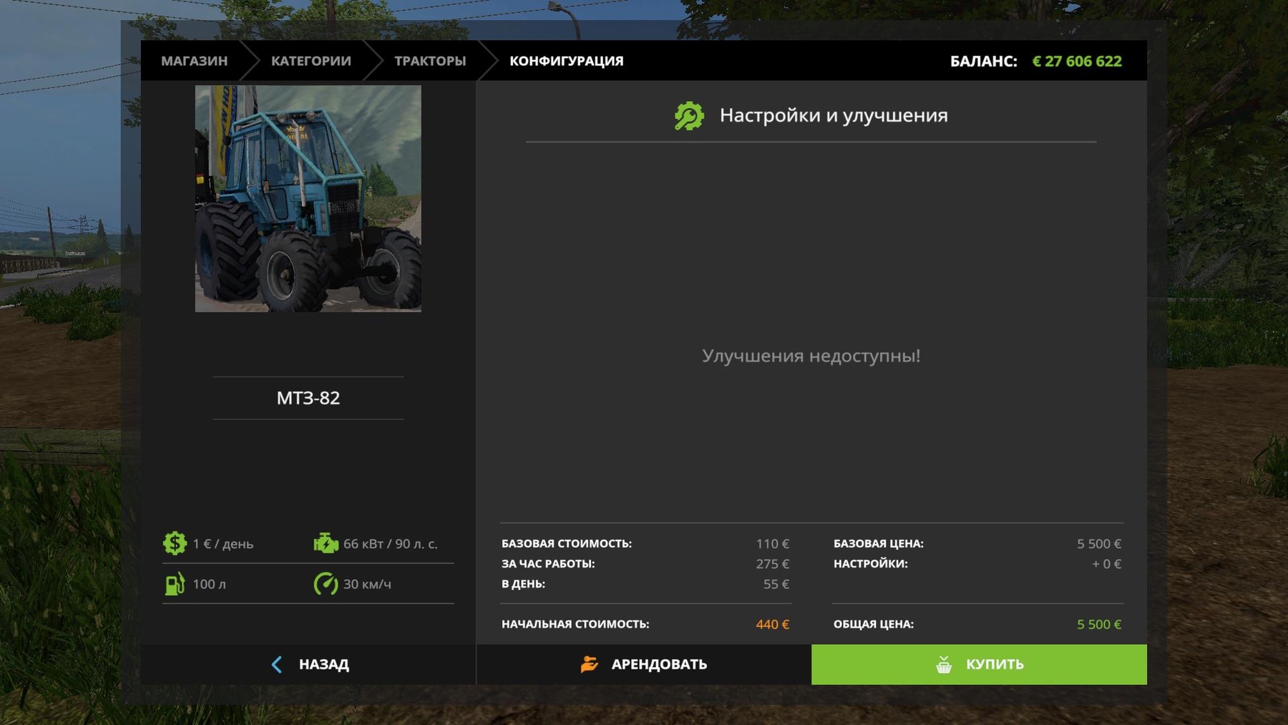Click the max speed gauge icon
The height and width of the screenshot is (725, 1288).
(326, 584)
